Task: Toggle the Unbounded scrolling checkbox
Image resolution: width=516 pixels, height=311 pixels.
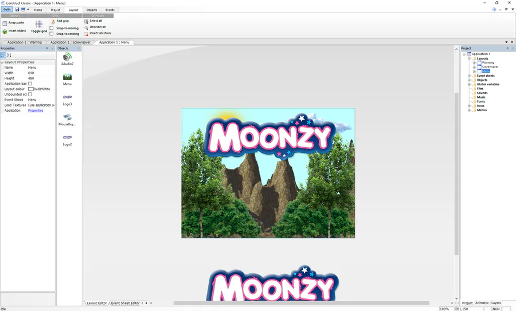Action: coord(30,95)
